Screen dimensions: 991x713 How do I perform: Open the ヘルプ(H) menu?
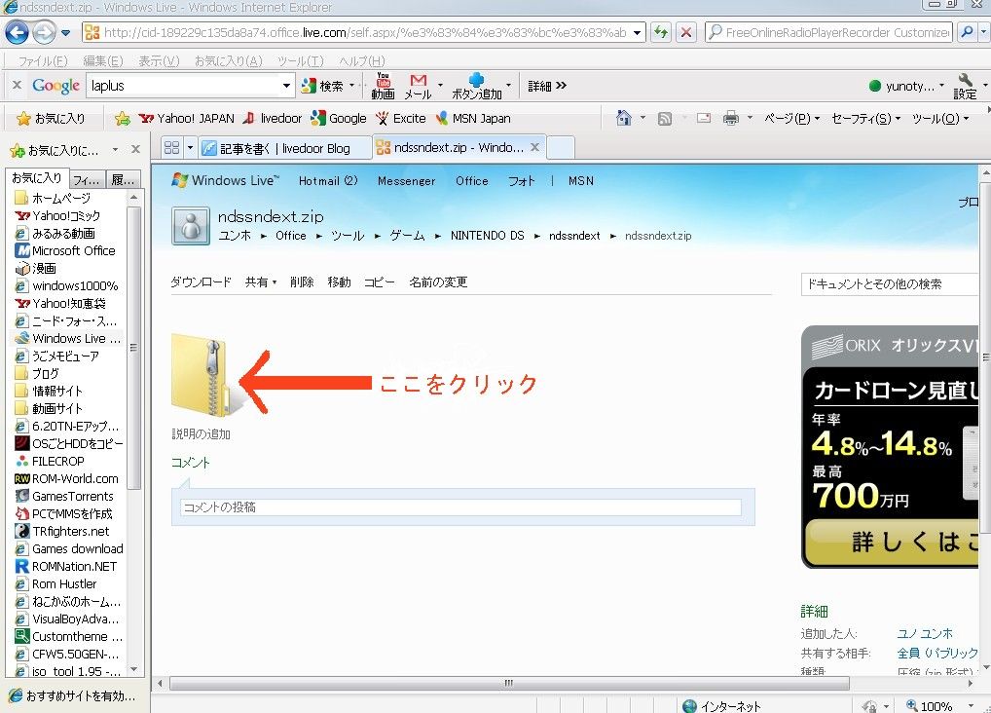[x=361, y=60]
